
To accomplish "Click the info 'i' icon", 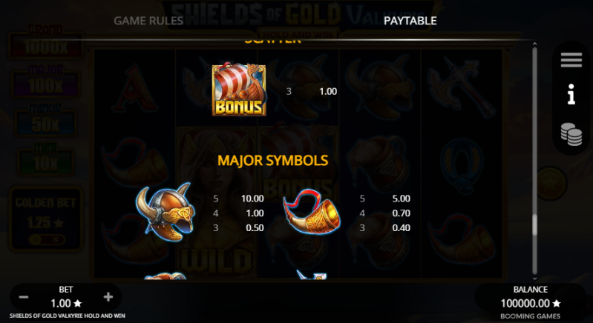I will click(x=571, y=94).
